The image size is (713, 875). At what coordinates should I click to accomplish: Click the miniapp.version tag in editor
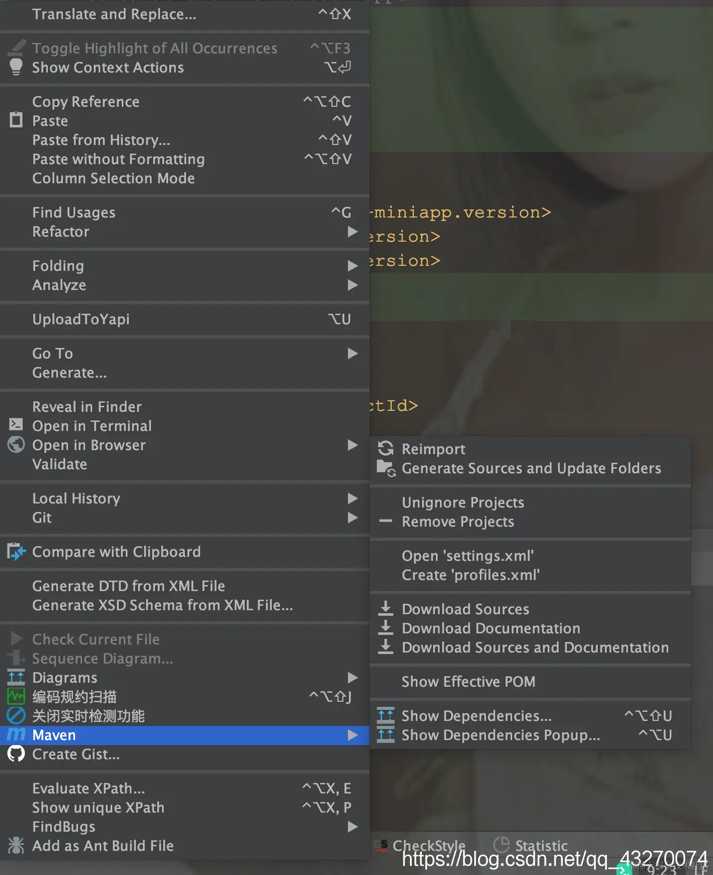click(461, 212)
